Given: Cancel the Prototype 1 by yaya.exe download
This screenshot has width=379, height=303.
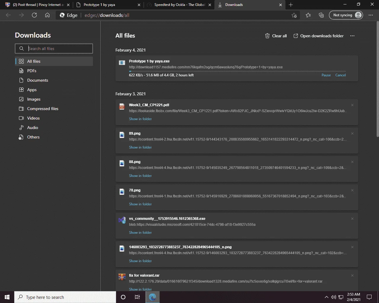Looking at the screenshot, I should [341, 75].
